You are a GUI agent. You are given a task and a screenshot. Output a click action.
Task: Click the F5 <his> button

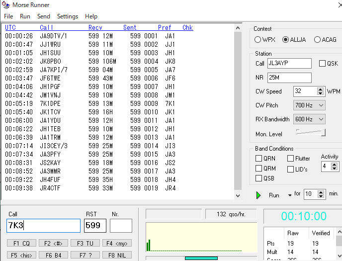pyautogui.click(x=21, y=255)
